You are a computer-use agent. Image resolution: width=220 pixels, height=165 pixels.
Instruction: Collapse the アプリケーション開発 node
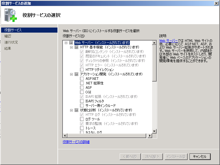tap(72, 74)
